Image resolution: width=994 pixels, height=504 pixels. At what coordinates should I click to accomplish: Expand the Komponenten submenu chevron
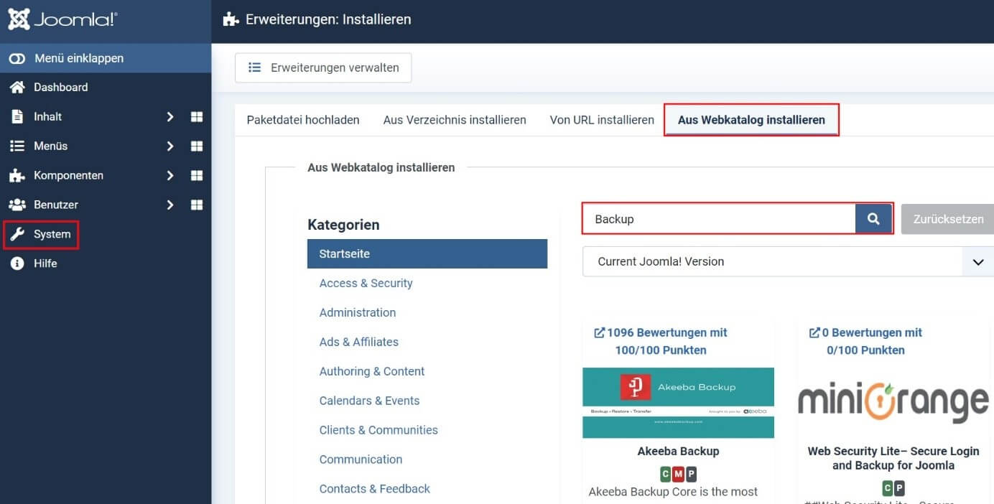click(x=170, y=175)
